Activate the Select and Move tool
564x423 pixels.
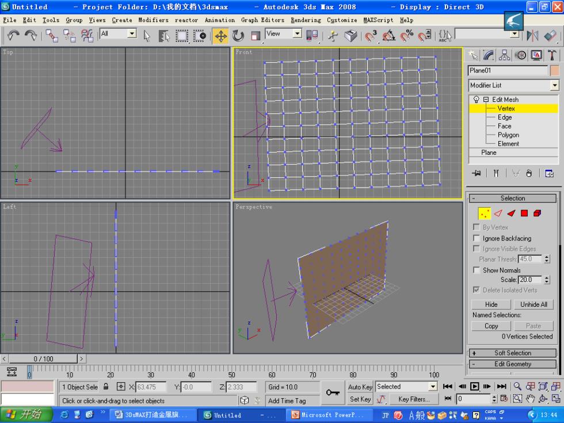click(220, 36)
